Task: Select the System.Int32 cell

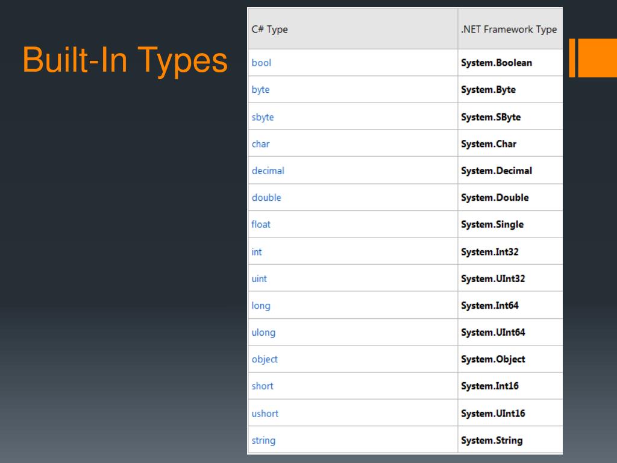Action: 510,251
